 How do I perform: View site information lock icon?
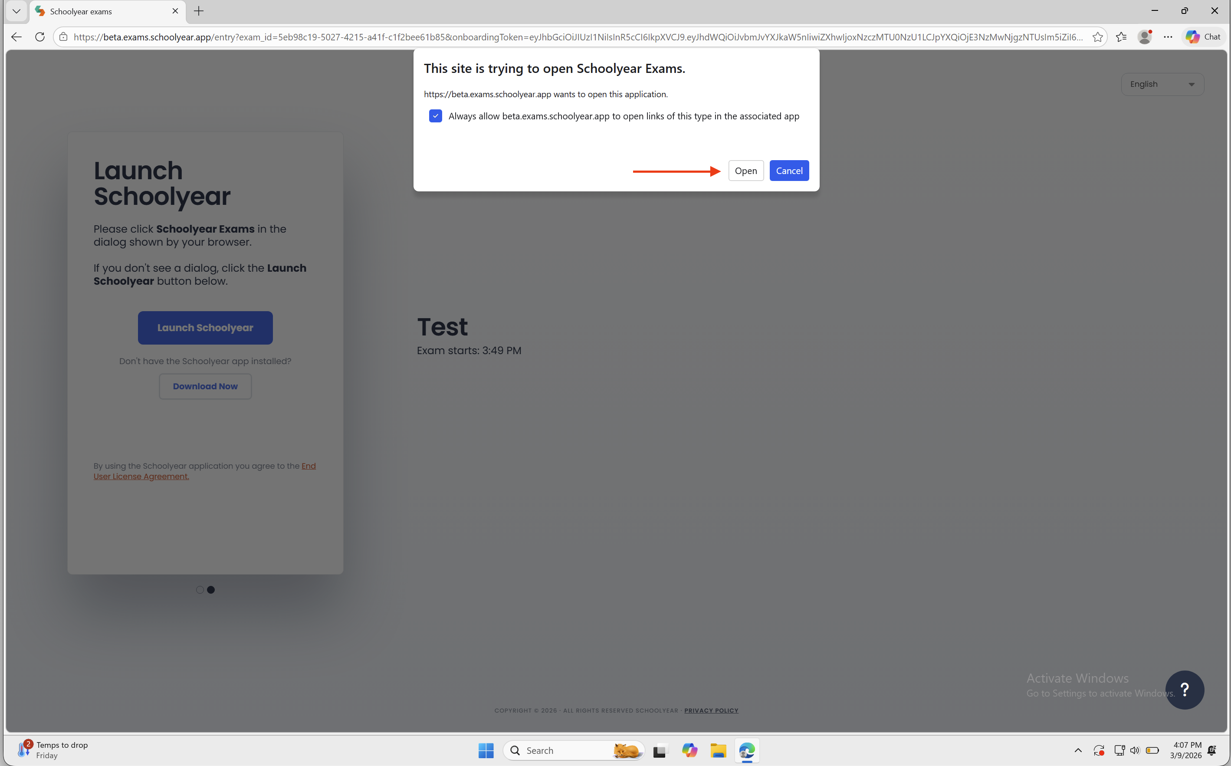coord(63,37)
